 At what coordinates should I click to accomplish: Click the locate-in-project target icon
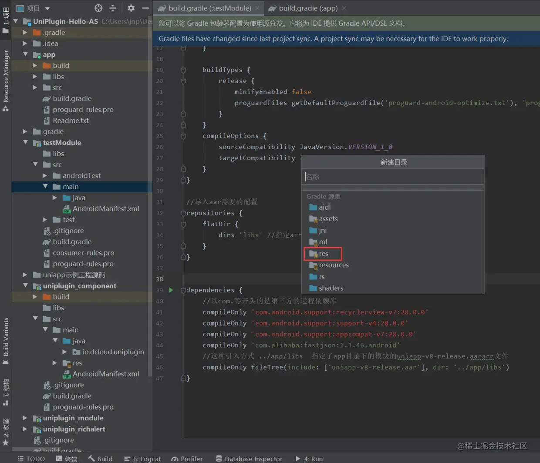98,8
